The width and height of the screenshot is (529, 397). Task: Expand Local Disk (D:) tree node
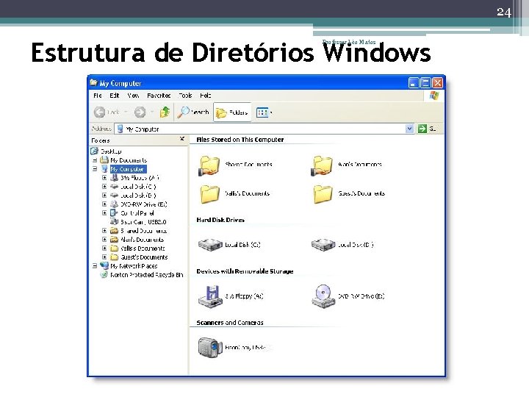(104, 195)
